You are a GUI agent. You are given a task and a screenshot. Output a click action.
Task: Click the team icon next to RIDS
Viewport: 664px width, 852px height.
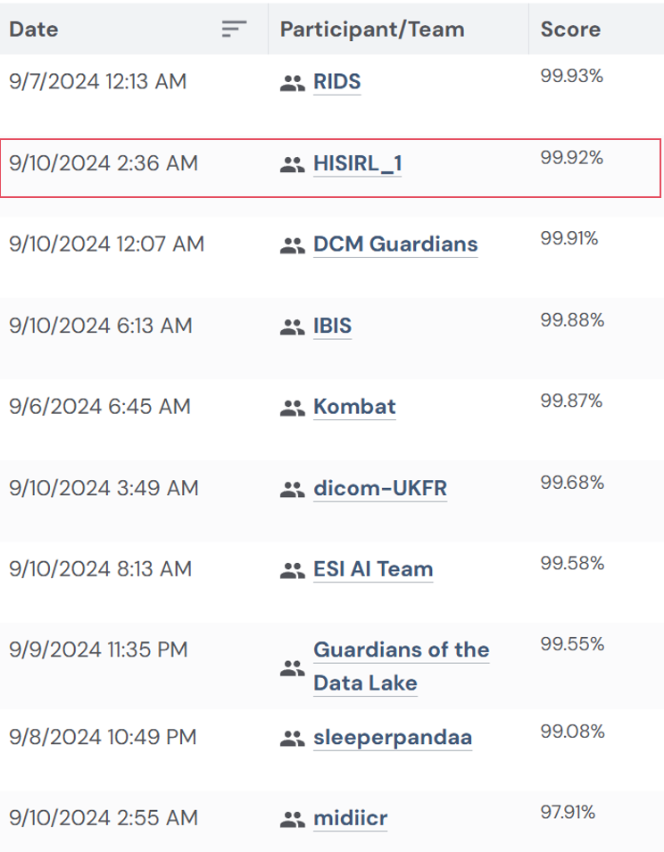[292, 84]
